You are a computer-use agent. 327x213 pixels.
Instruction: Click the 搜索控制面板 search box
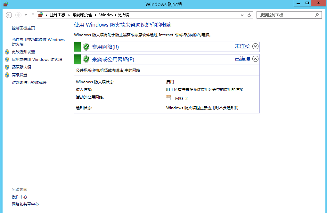click(x=289, y=15)
